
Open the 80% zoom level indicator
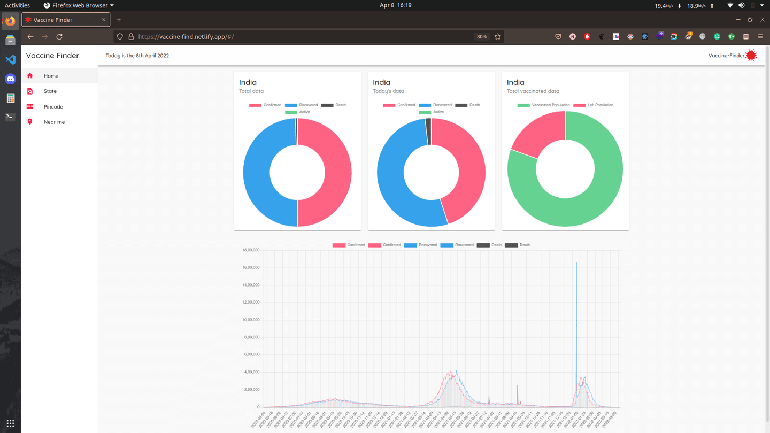tap(482, 37)
